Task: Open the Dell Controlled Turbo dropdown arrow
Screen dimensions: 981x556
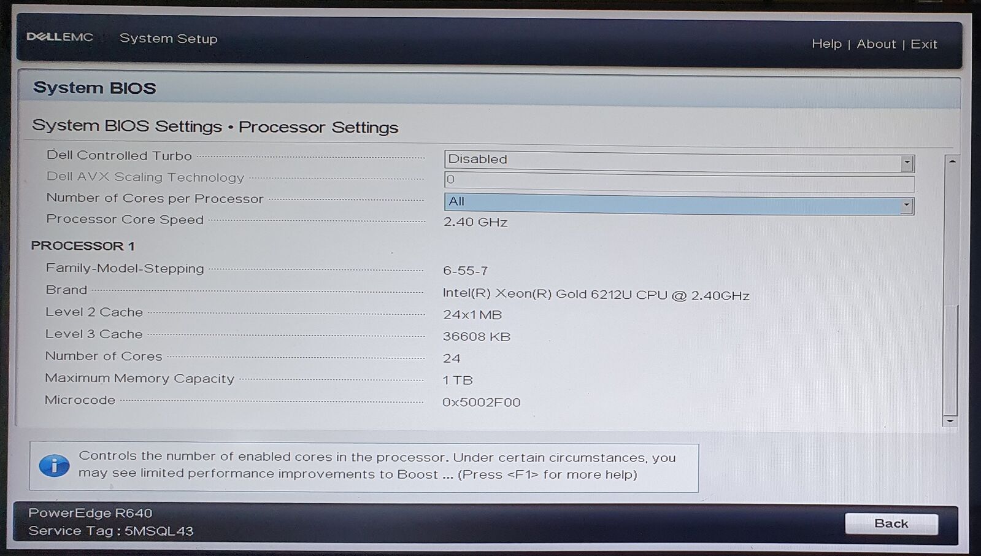Action: pyautogui.click(x=906, y=163)
